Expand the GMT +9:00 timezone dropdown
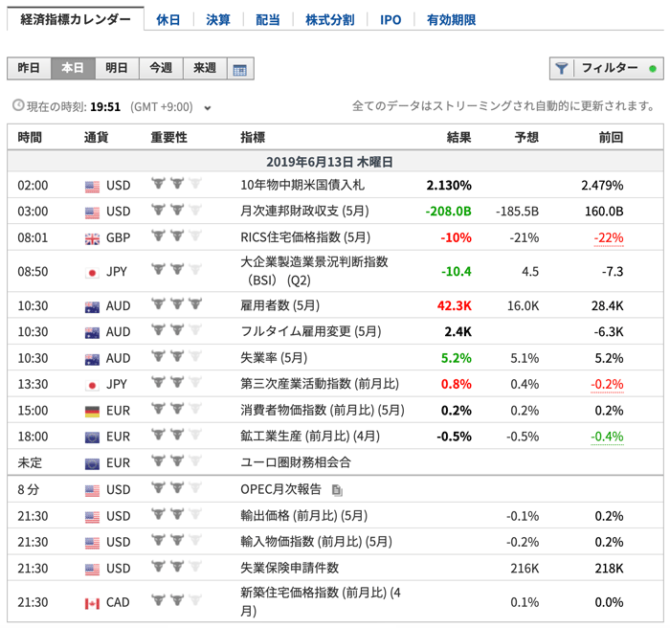 (x=208, y=107)
